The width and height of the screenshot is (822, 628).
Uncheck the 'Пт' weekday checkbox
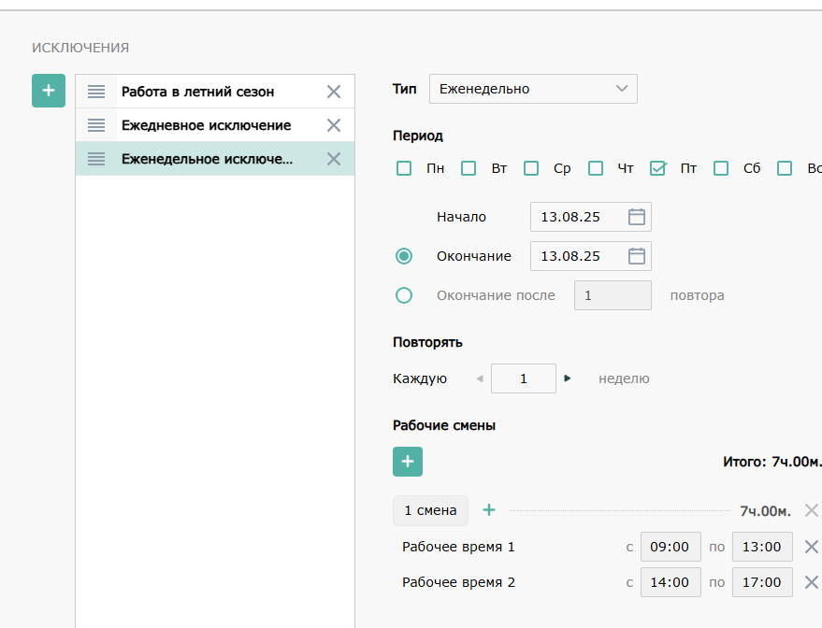point(657,168)
